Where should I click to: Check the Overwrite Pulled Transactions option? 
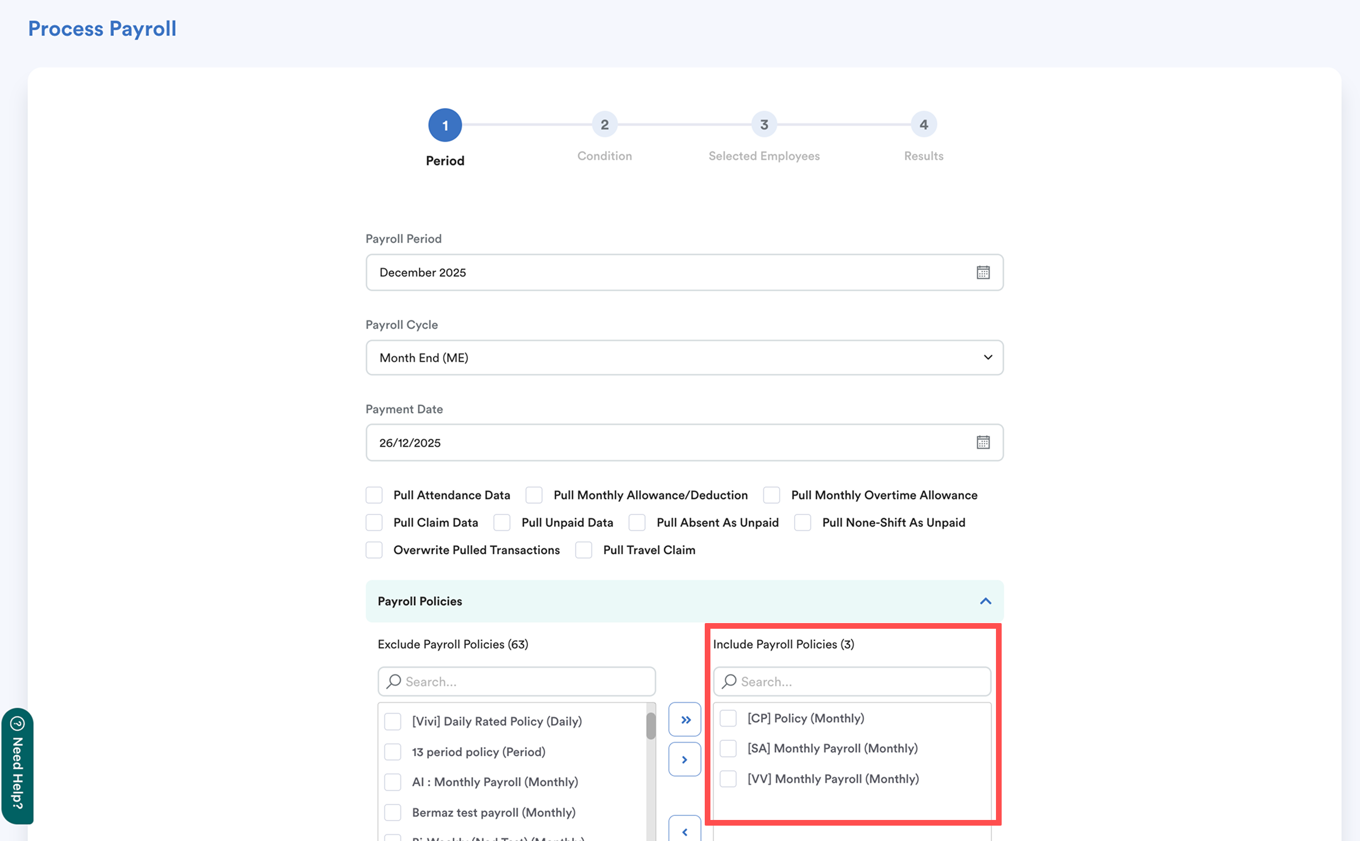(374, 550)
